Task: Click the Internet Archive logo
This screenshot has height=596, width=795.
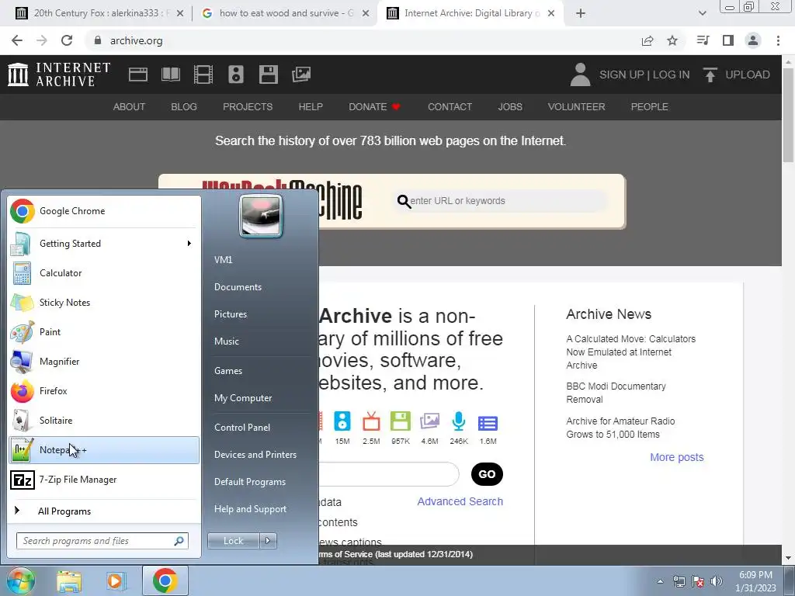Action: tap(59, 74)
